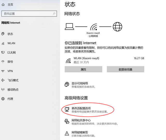
Task: Click the wifi icon in network diagram
Action: pyautogui.click(x=94, y=27)
